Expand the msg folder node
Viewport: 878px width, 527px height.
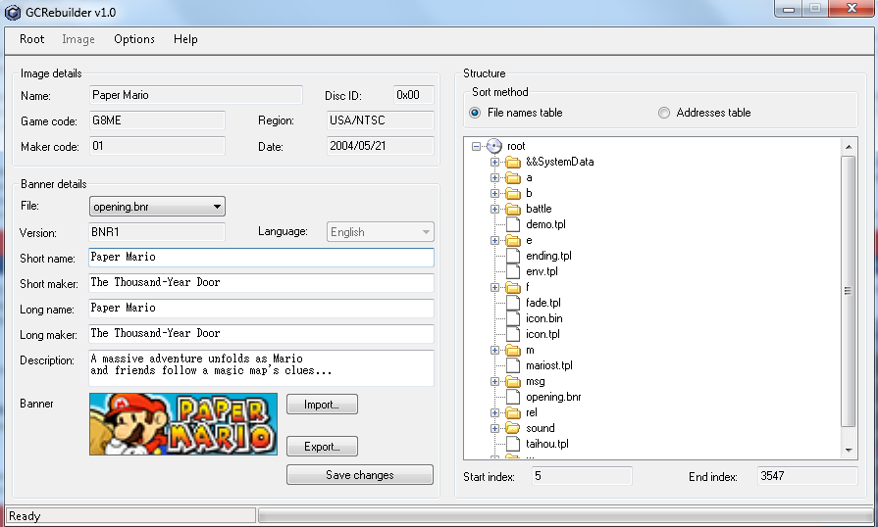(x=495, y=381)
